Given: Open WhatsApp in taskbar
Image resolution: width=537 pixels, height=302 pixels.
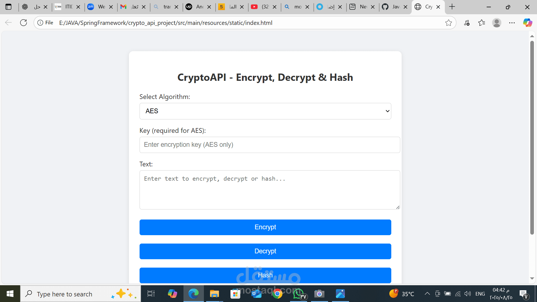Looking at the screenshot, I should click(298, 294).
